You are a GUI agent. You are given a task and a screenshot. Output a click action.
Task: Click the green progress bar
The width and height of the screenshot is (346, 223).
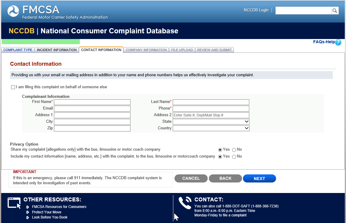pos(41,41)
